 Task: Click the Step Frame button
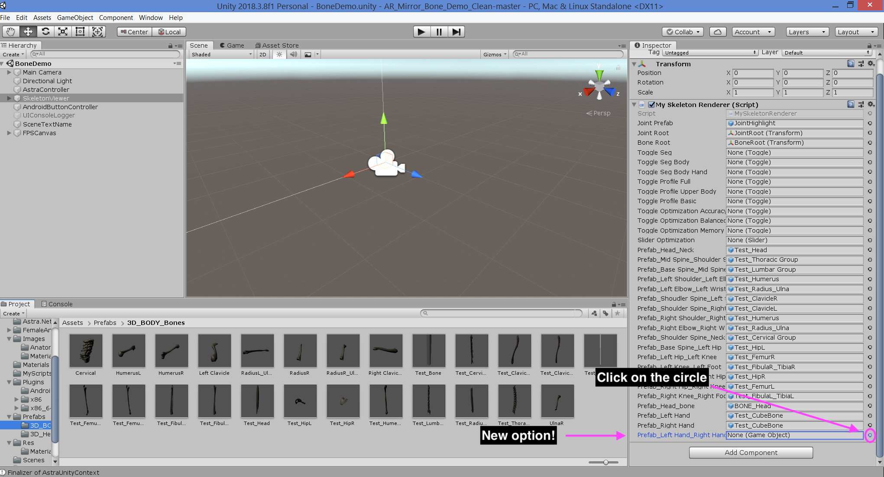[456, 31]
